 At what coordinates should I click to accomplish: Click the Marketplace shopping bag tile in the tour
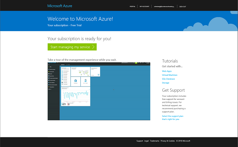pyautogui.click(x=76, y=81)
